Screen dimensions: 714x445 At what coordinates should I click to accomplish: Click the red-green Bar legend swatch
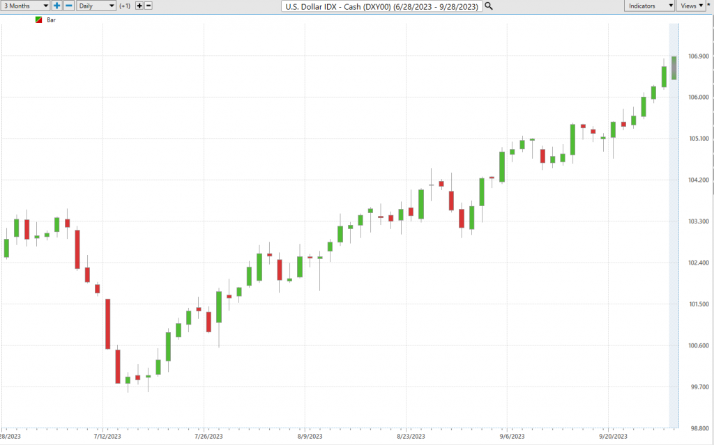point(39,20)
